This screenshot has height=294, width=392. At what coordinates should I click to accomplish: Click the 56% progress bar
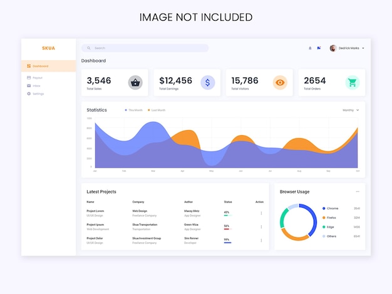228,229
